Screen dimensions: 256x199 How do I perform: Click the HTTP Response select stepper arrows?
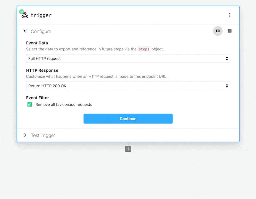(227, 86)
